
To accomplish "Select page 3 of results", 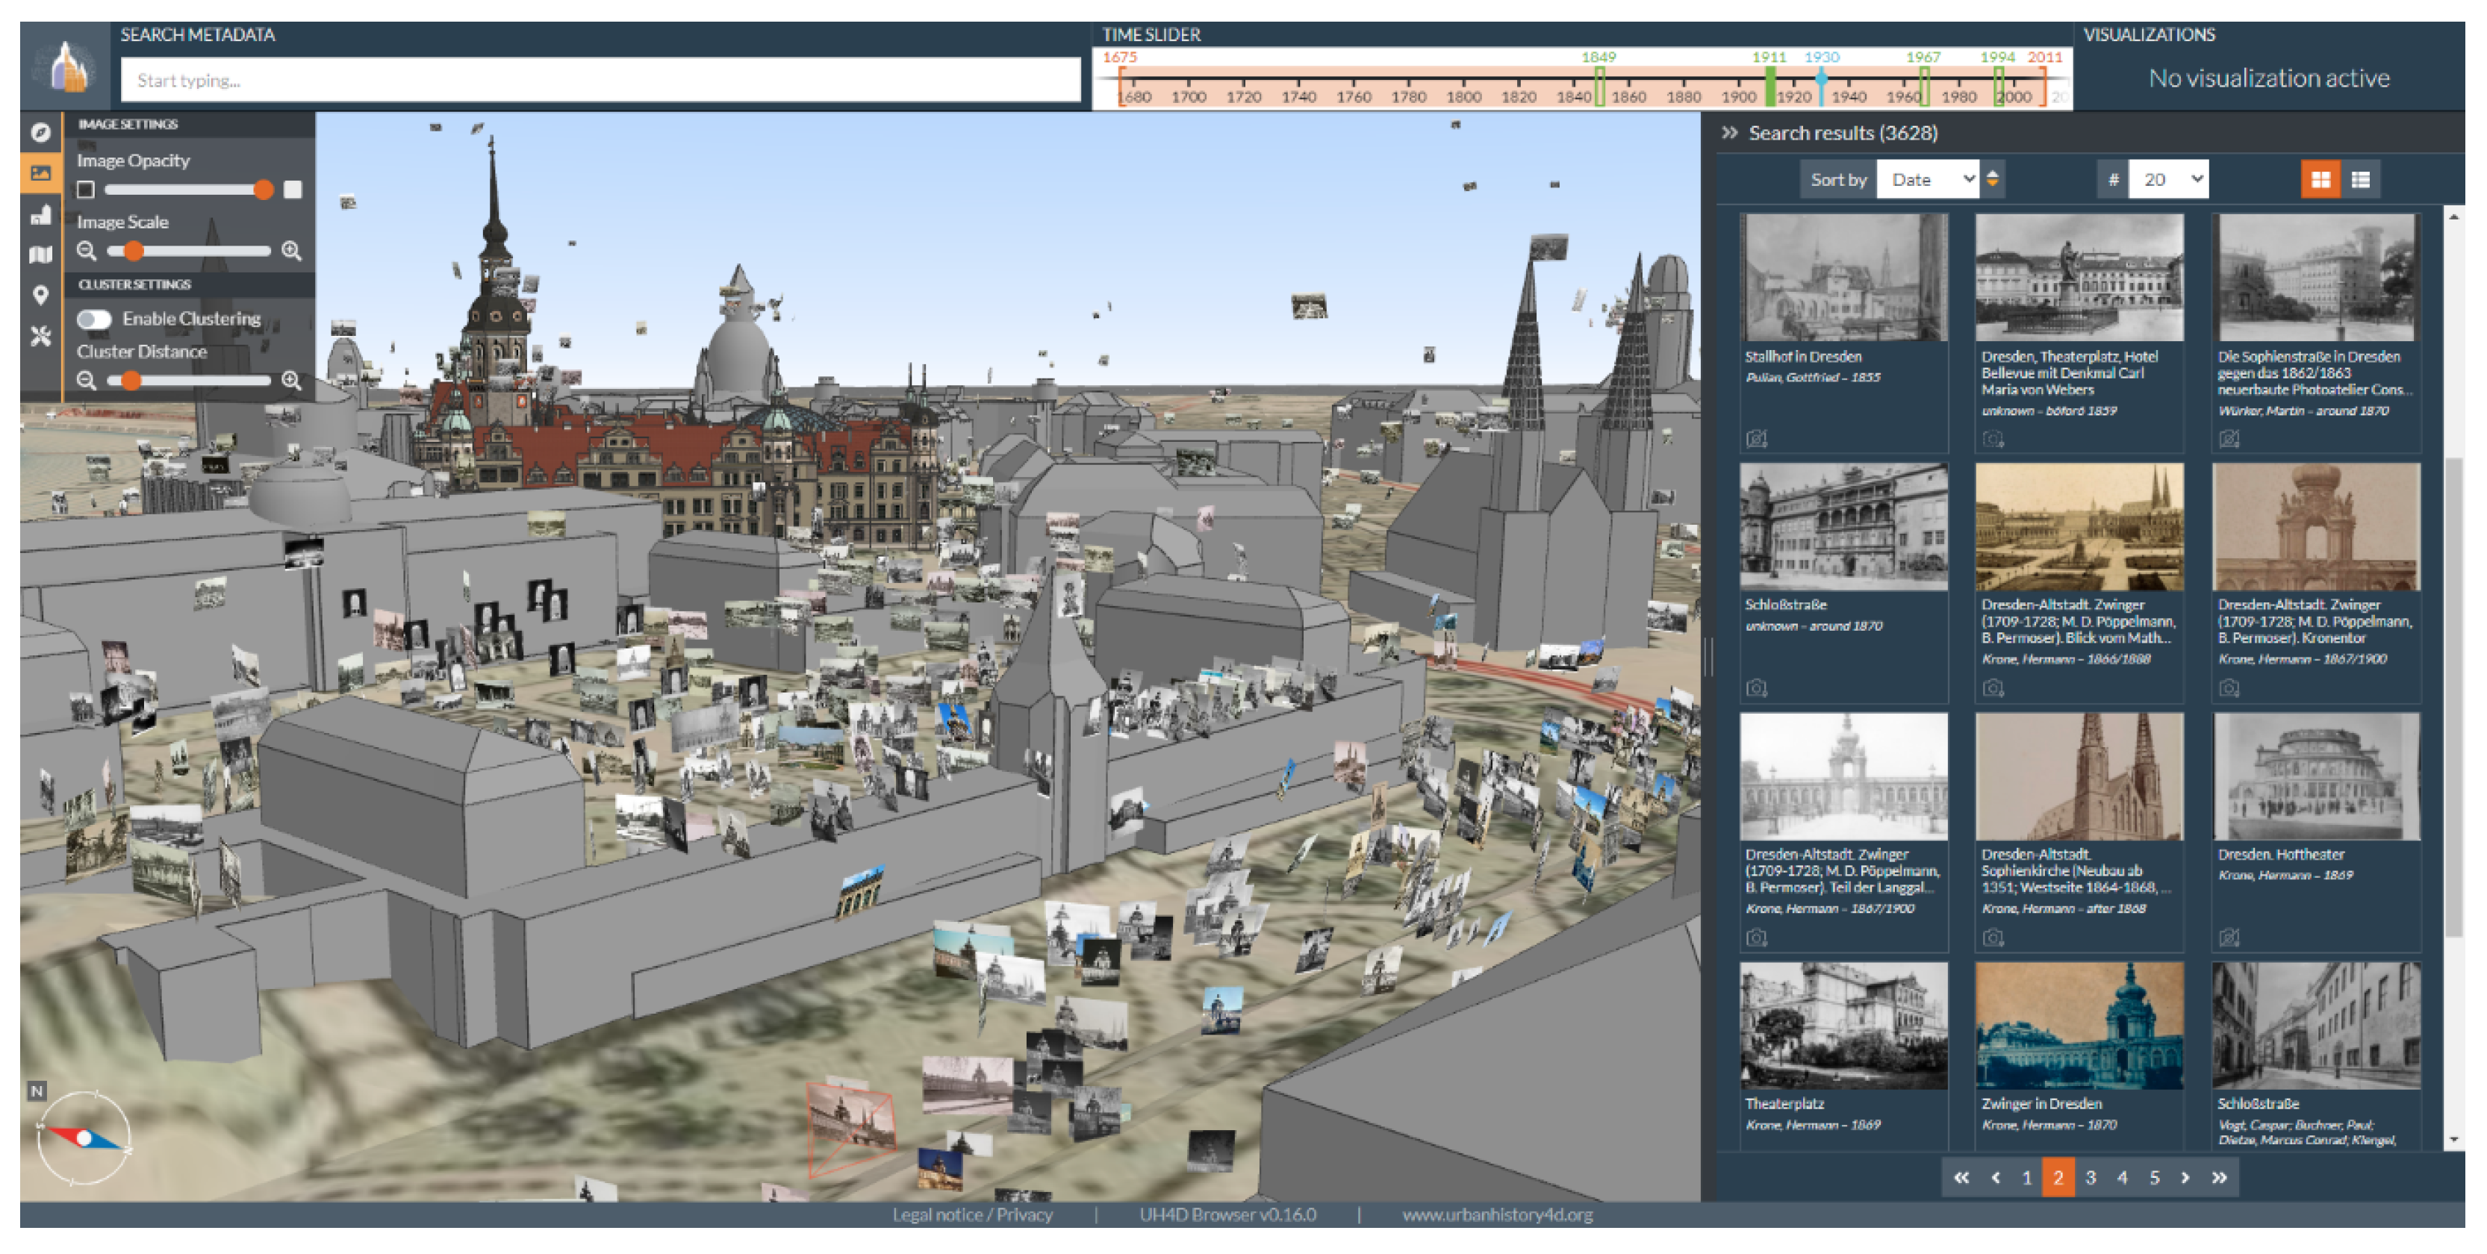I will click(2091, 1178).
